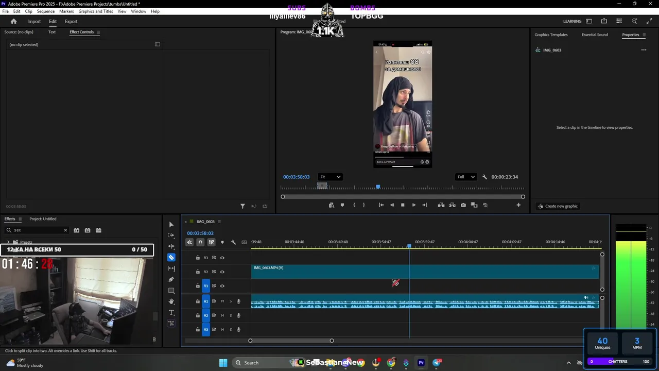Export frame with camera icon
Screen dimensions: 659x371
click(463, 205)
